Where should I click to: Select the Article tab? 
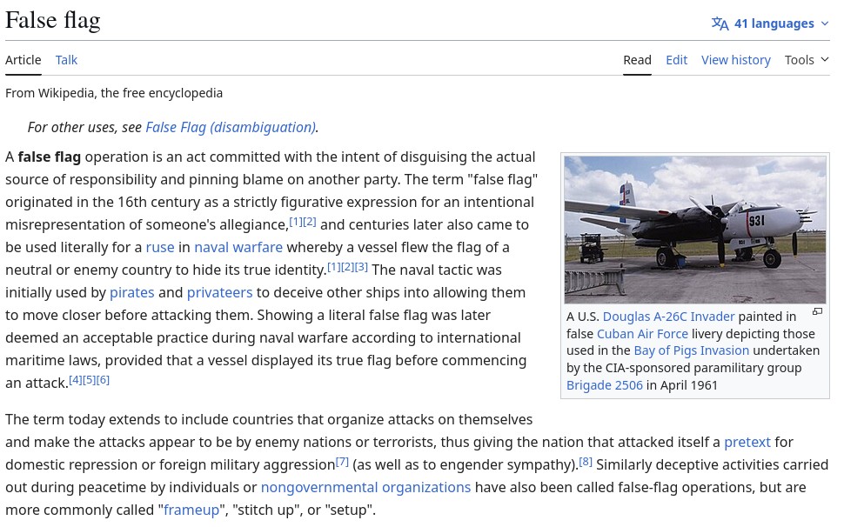click(23, 60)
